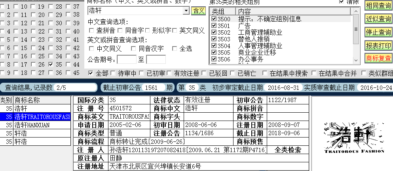Click the ending 公告期号 field
The width and height of the screenshot is (393, 171).
coord(156,59)
